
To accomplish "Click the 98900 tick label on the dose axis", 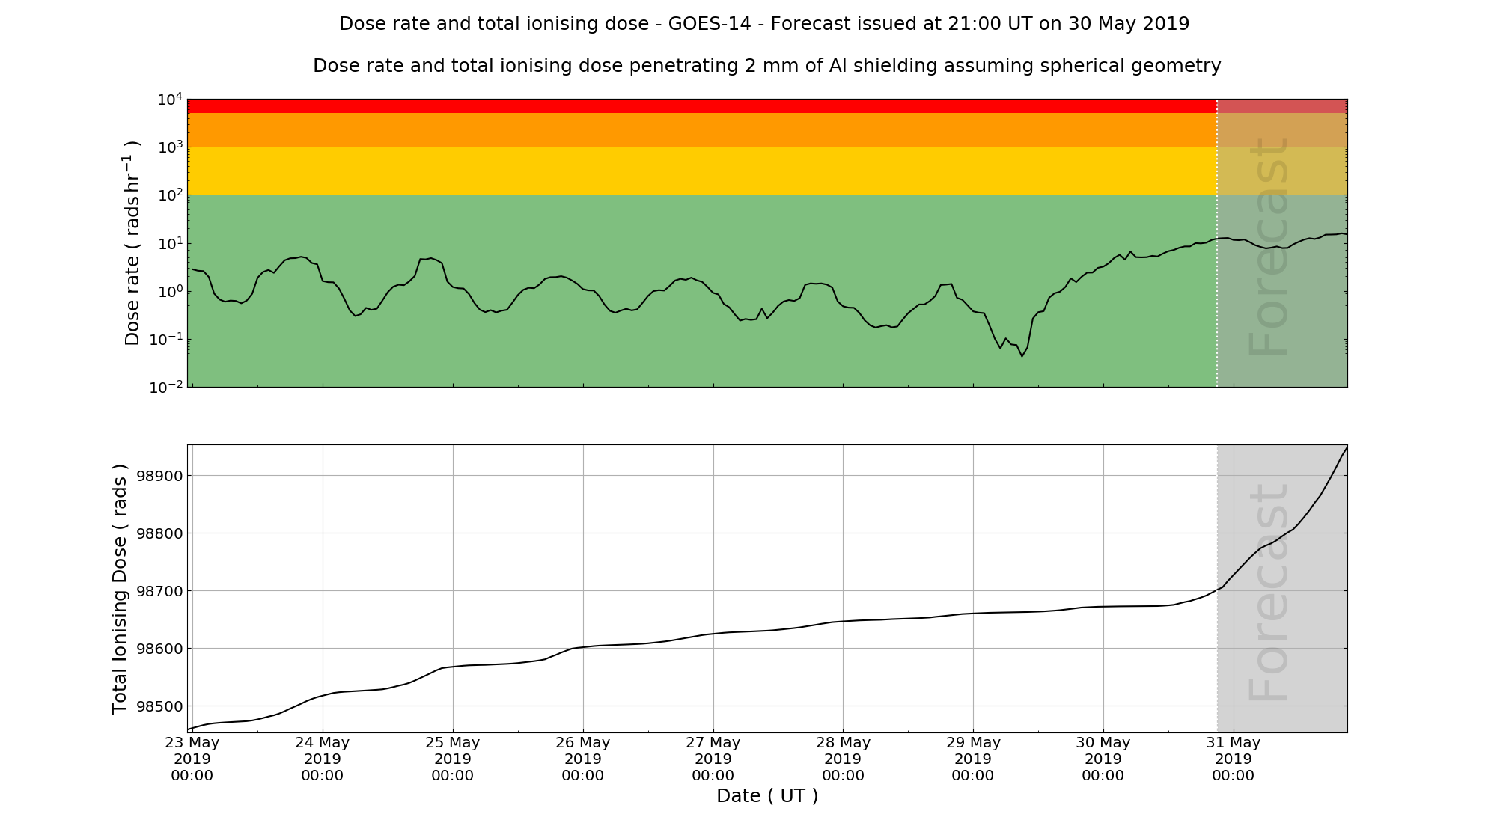I will point(158,476).
